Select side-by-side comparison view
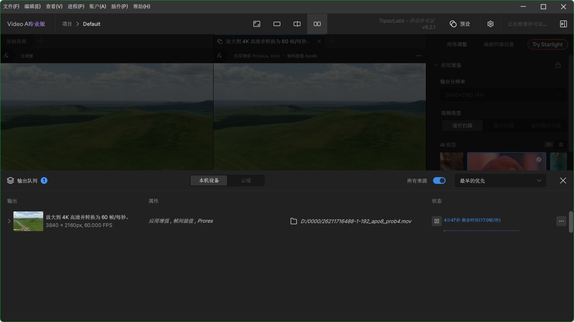This screenshot has height=322, width=574. tap(317, 24)
